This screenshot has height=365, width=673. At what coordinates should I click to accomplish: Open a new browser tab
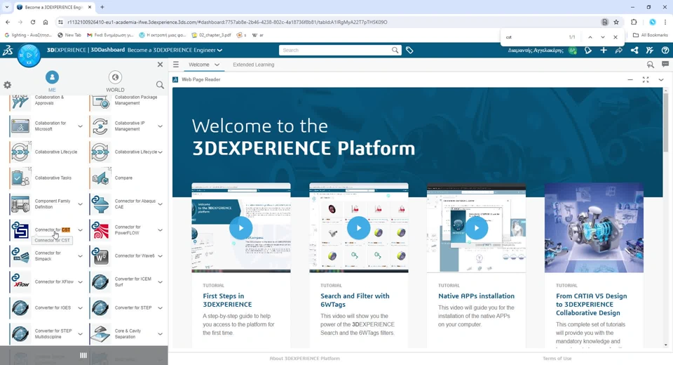click(102, 7)
